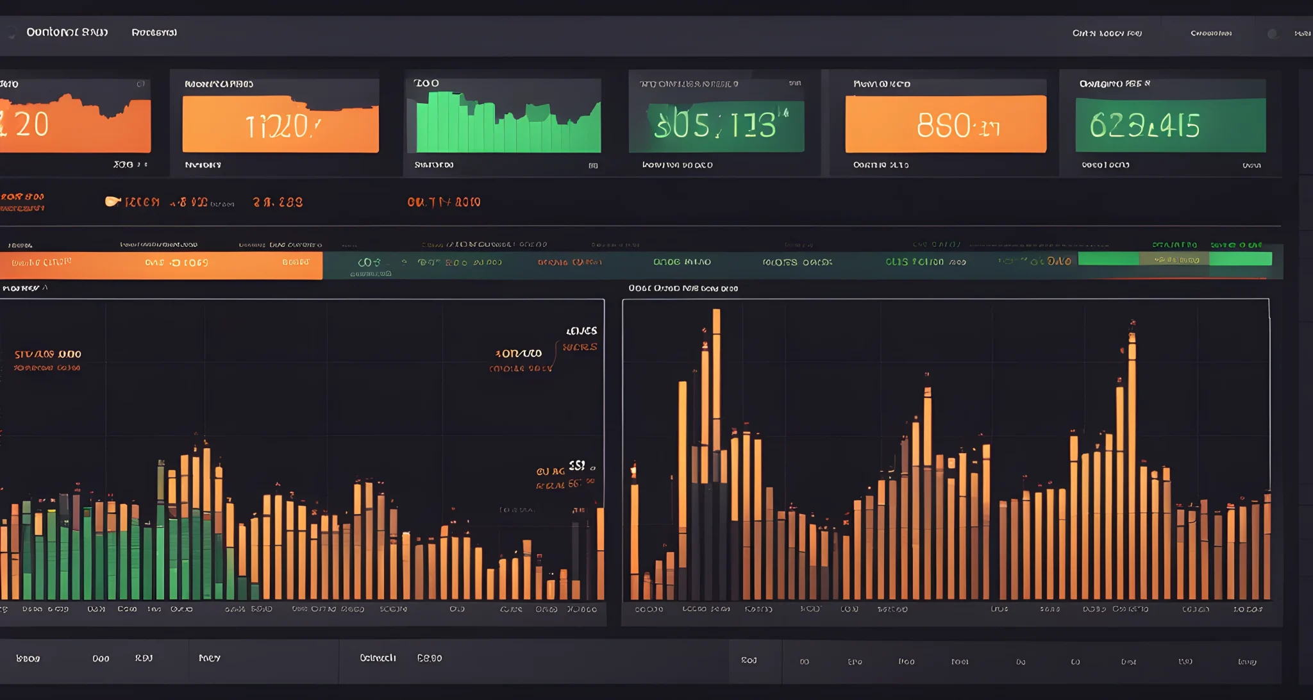Click the small circle icon on the '20' card

pos(141,84)
